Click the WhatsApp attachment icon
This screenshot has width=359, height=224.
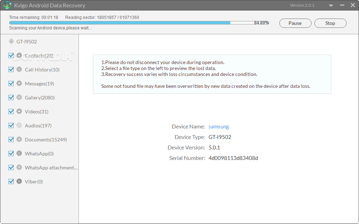19,167
